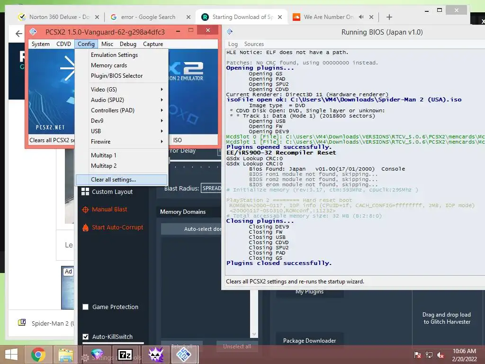Close the Norton 360 Deluxe tab
Screen dimensions: 485x364
coord(97,17)
